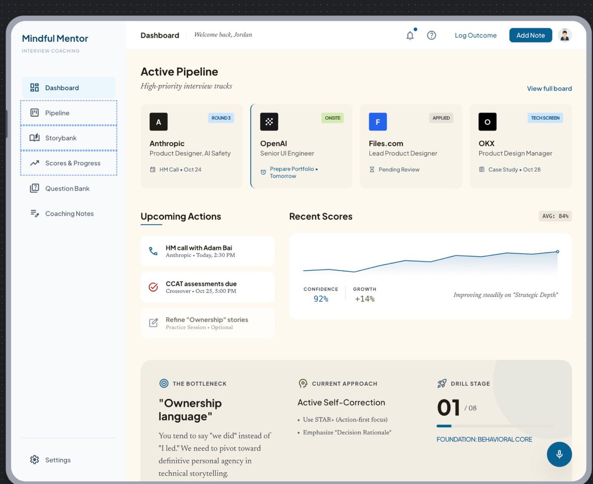
Task: Open Product Design Manager text
Action: pos(515,153)
